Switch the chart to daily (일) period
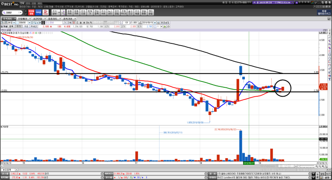Screen dimensions: 332x180 tap(74, 22)
